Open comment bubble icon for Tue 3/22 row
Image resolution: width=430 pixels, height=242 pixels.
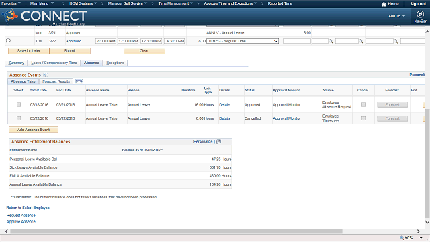pyautogui.click(x=8, y=40)
